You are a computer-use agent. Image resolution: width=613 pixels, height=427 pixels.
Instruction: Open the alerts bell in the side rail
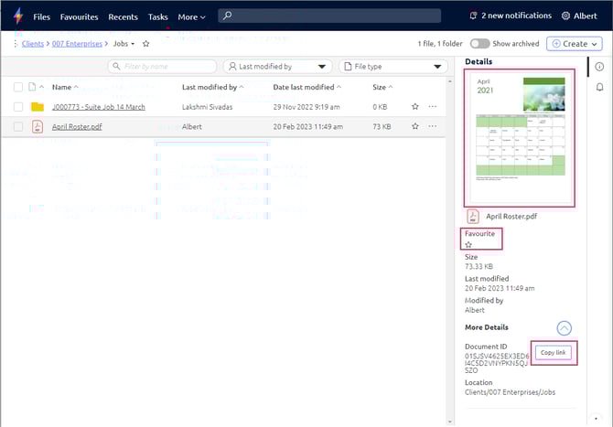[599, 87]
